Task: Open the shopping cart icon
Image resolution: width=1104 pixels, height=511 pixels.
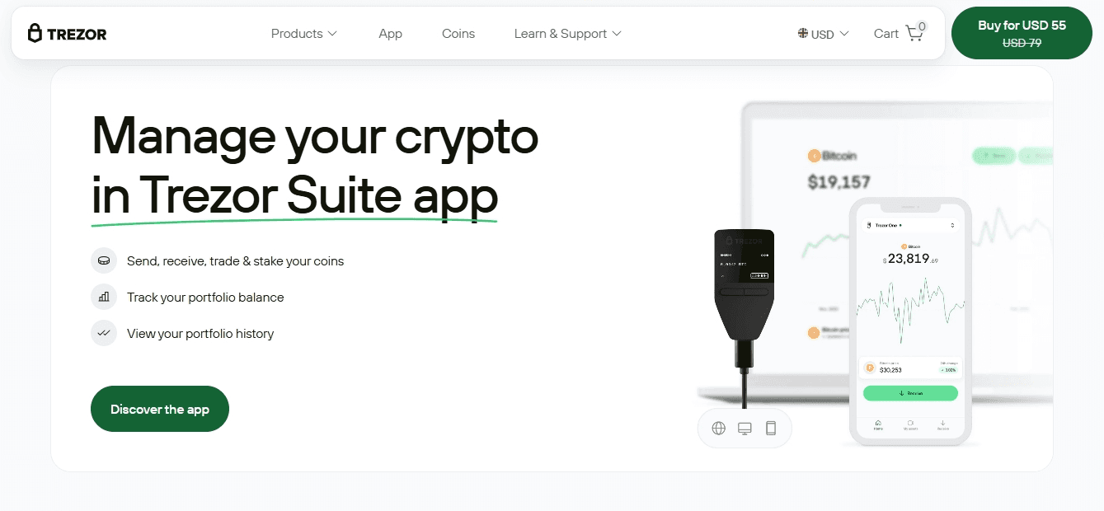Action: pyautogui.click(x=914, y=33)
